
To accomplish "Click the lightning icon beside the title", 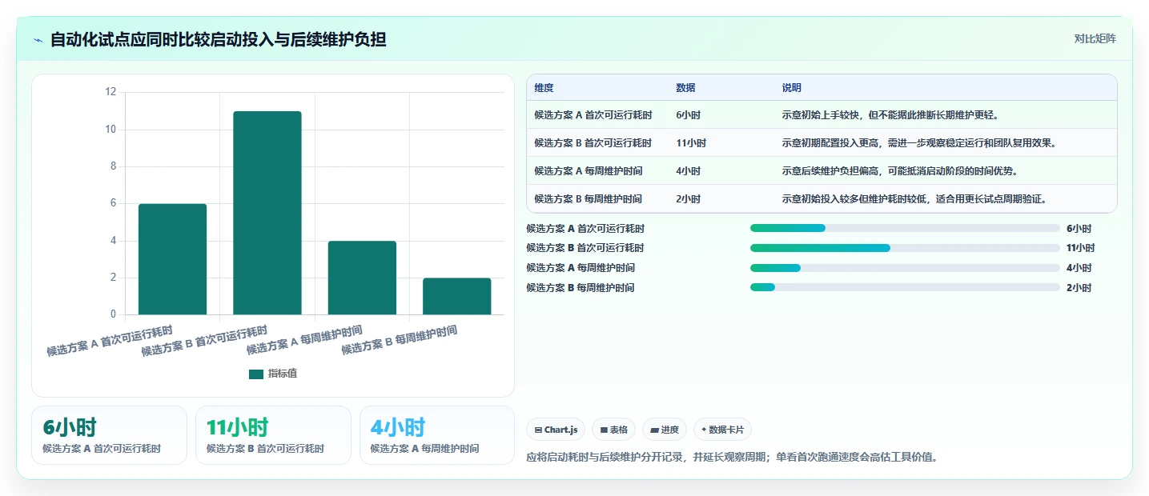I will pyautogui.click(x=38, y=40).
